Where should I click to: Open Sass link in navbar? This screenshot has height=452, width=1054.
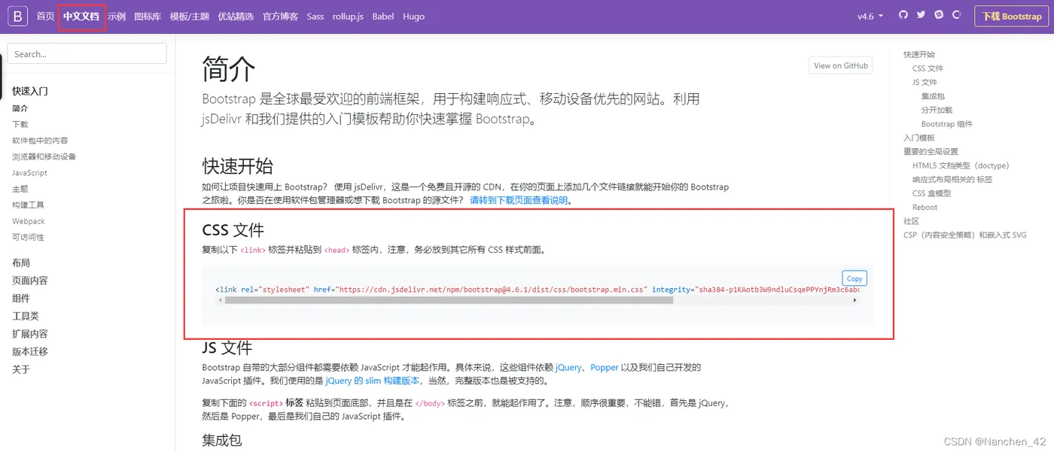tap(315, 16)
